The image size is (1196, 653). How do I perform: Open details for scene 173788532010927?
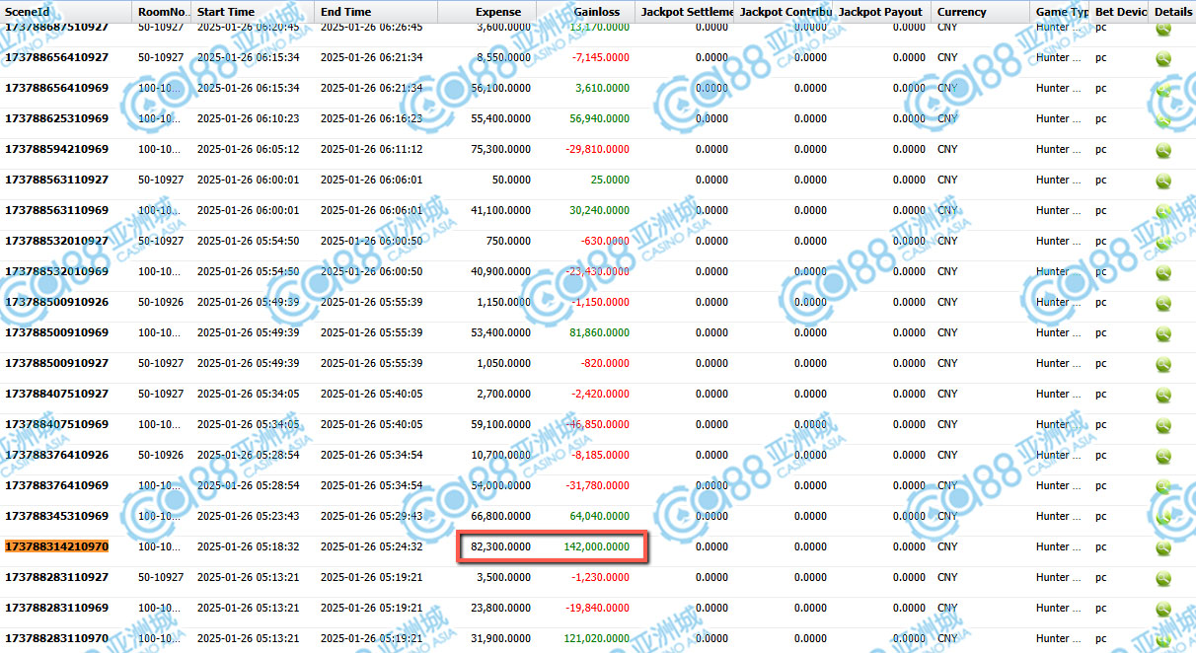click(1163, 242)
